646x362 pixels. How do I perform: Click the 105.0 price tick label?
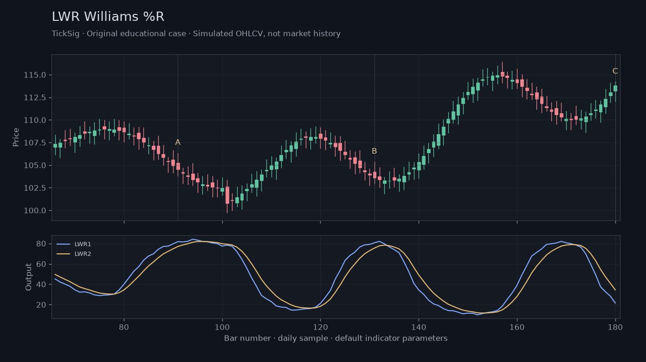36,165
